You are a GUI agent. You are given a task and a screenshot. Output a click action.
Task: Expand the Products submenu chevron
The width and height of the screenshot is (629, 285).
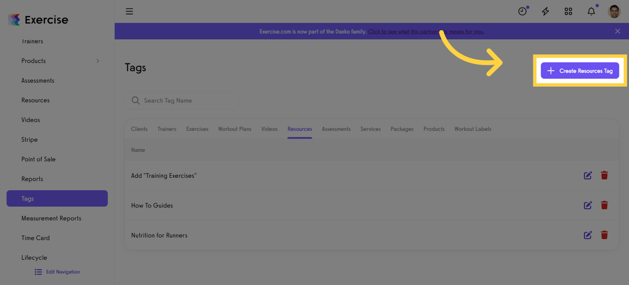pos(98,61)
